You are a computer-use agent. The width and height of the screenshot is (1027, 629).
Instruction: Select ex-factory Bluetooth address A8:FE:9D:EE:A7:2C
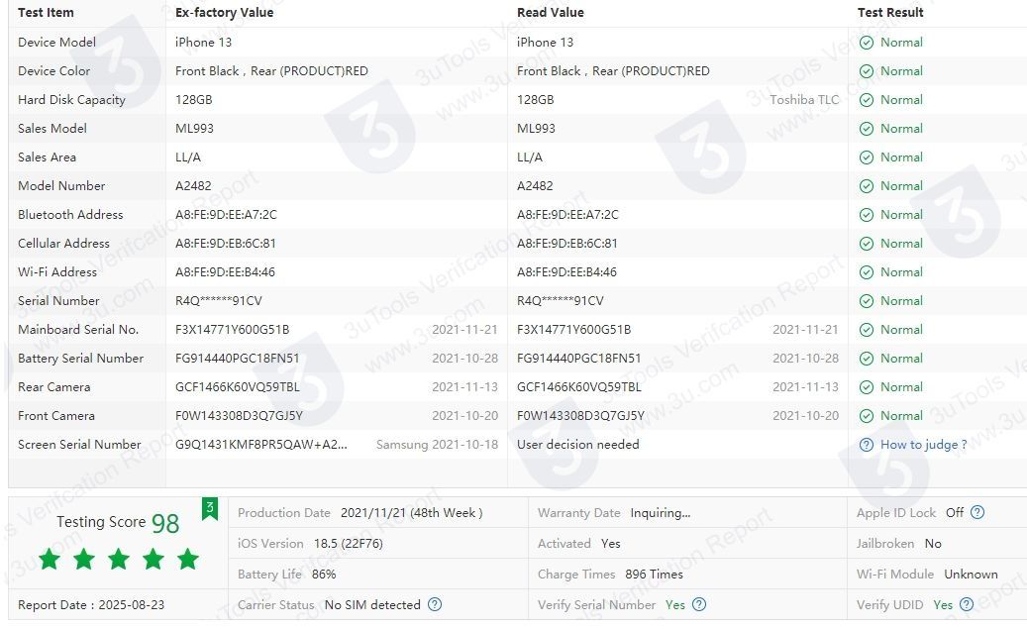226,214
